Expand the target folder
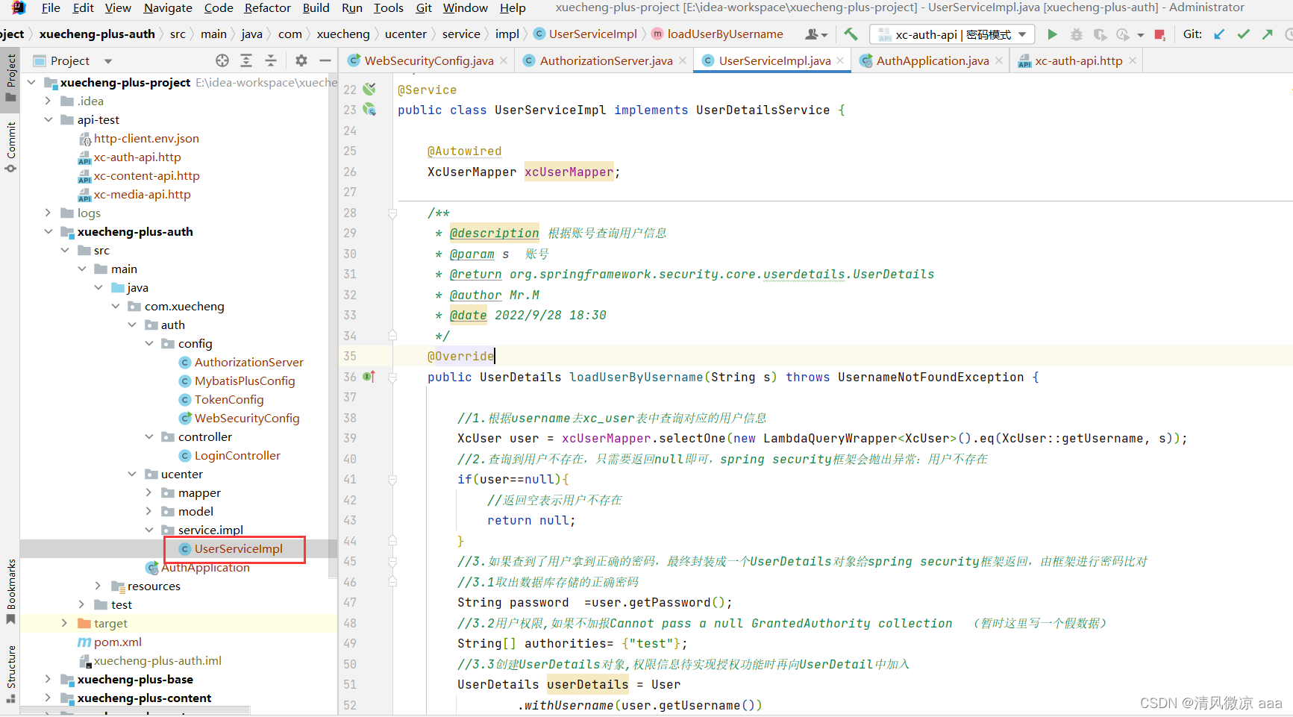This screenshot has height=717, width=1293. [x=65, y=623]
